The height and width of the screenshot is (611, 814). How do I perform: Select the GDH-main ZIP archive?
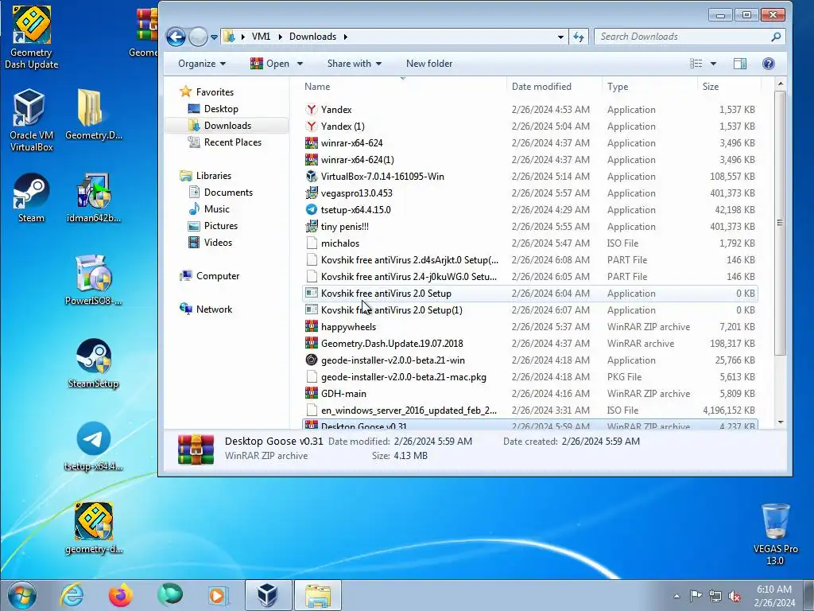point(529,393)
